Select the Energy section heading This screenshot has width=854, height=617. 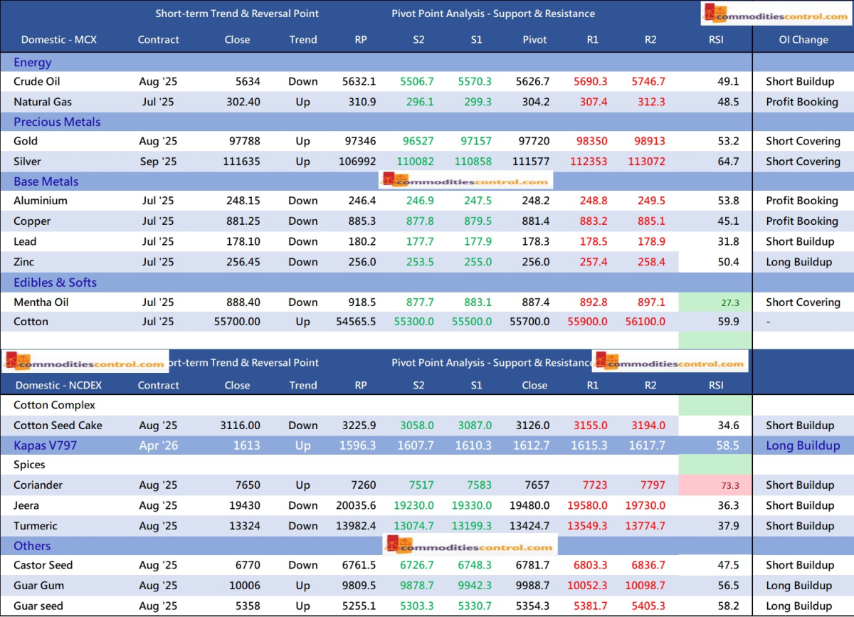coord(33,63)
